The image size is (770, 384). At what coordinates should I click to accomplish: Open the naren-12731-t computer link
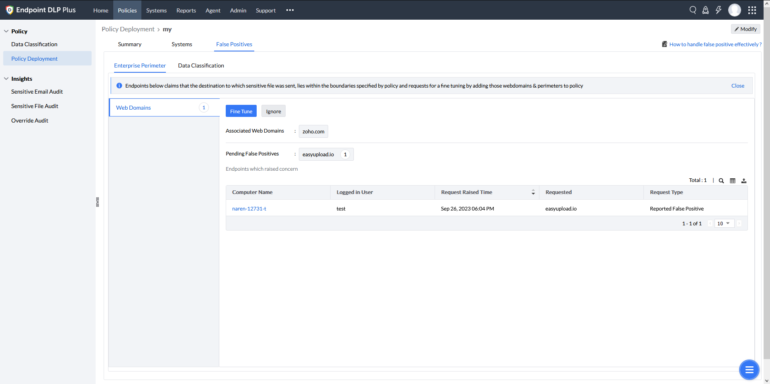[249, 209]
